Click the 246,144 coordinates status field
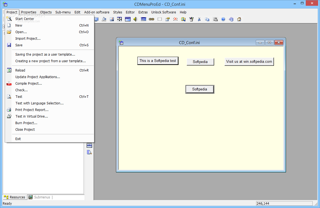 [x=284, y=204]
